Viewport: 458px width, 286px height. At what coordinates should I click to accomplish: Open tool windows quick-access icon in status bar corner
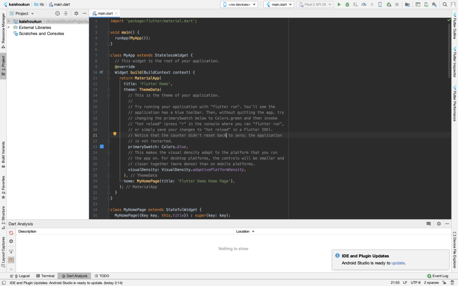[4, 282]
